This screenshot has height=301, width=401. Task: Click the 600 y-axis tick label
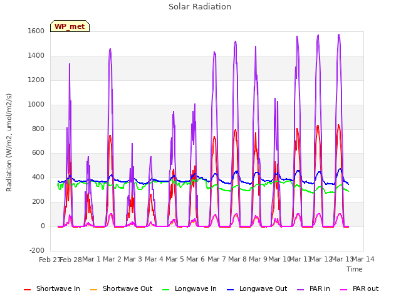tap(38, 153)
